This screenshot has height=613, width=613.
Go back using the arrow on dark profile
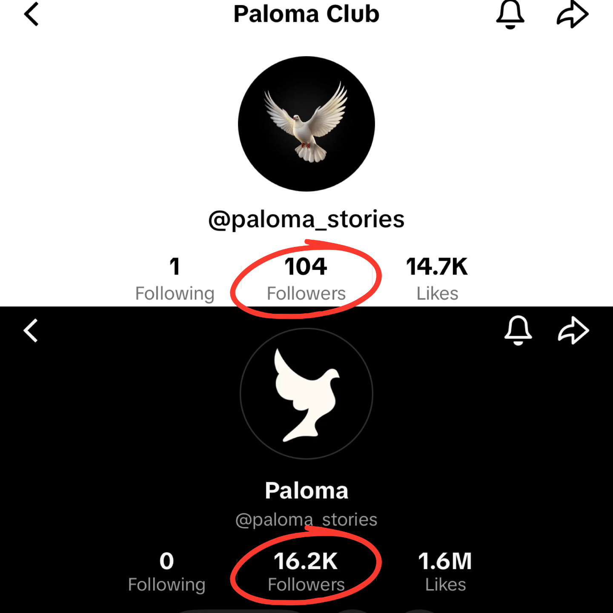click(31, 331)
